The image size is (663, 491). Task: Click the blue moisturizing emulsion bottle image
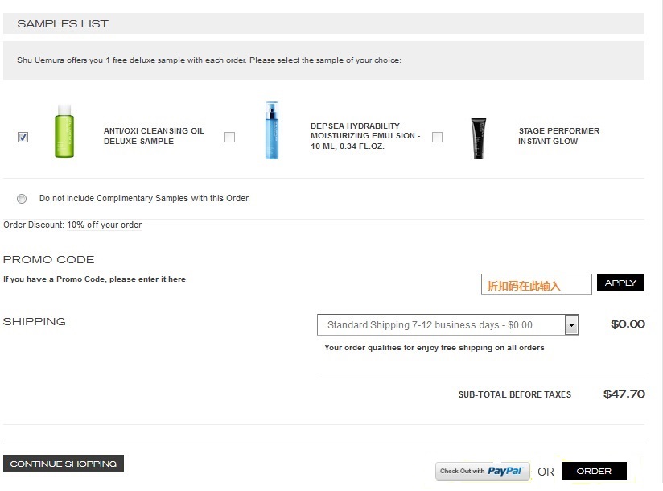271,130
